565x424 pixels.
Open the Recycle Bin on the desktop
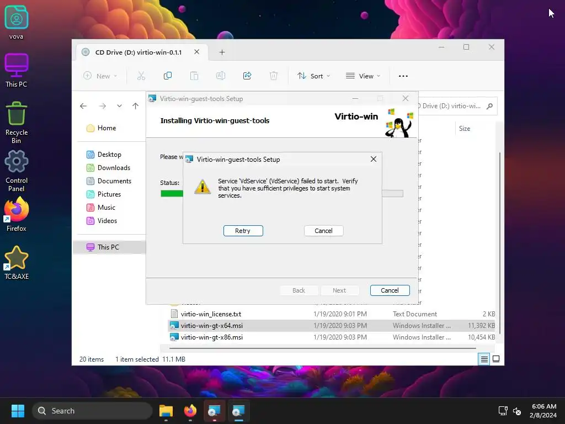[x=16, y=123]
